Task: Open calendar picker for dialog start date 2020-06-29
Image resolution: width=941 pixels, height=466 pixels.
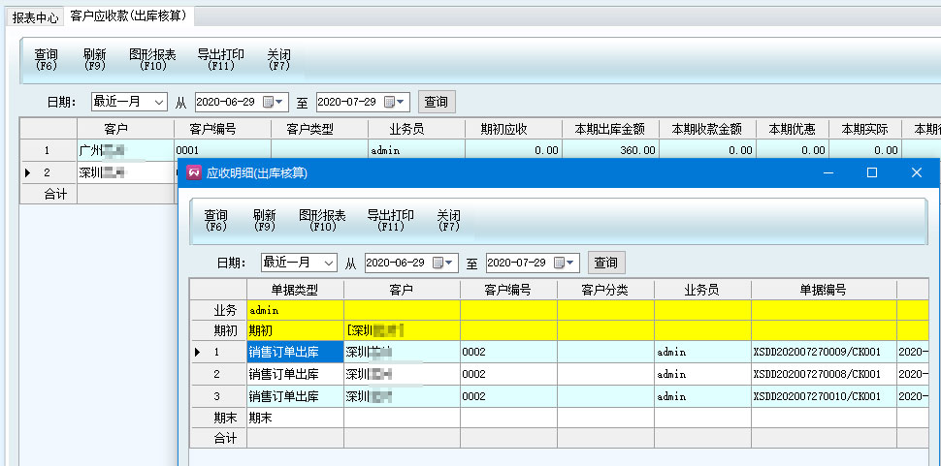Action: click(442, 263)
